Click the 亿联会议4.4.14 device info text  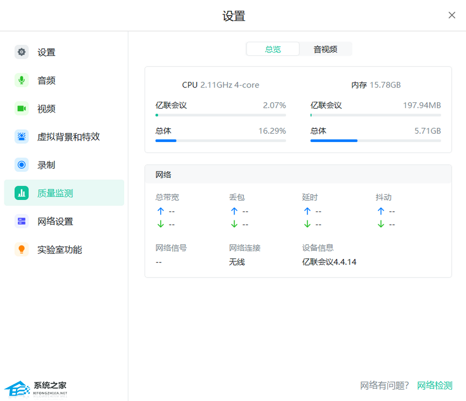(329, 262)
